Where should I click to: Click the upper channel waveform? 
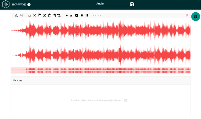point(100,30)
